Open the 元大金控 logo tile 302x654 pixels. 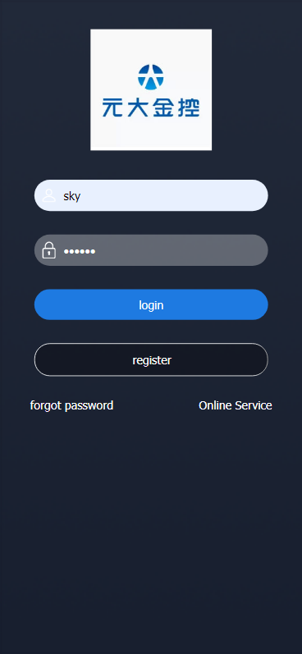tap(151, 89)
